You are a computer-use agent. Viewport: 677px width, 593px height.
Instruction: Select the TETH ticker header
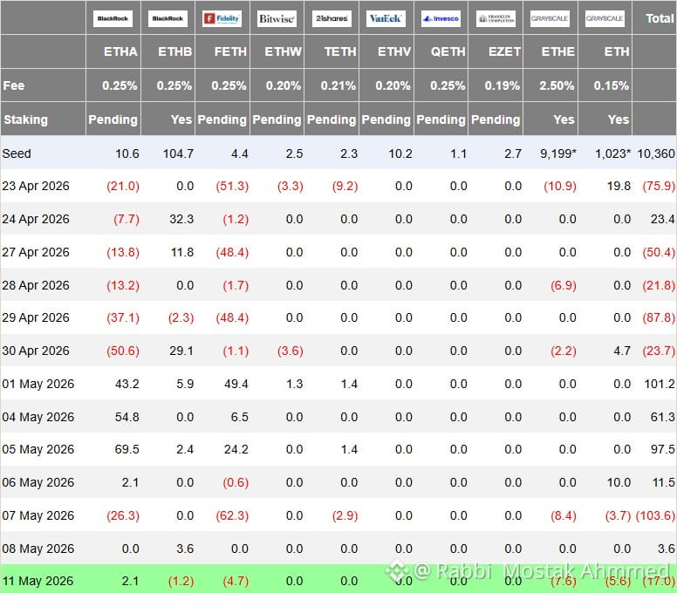point(340,51)
